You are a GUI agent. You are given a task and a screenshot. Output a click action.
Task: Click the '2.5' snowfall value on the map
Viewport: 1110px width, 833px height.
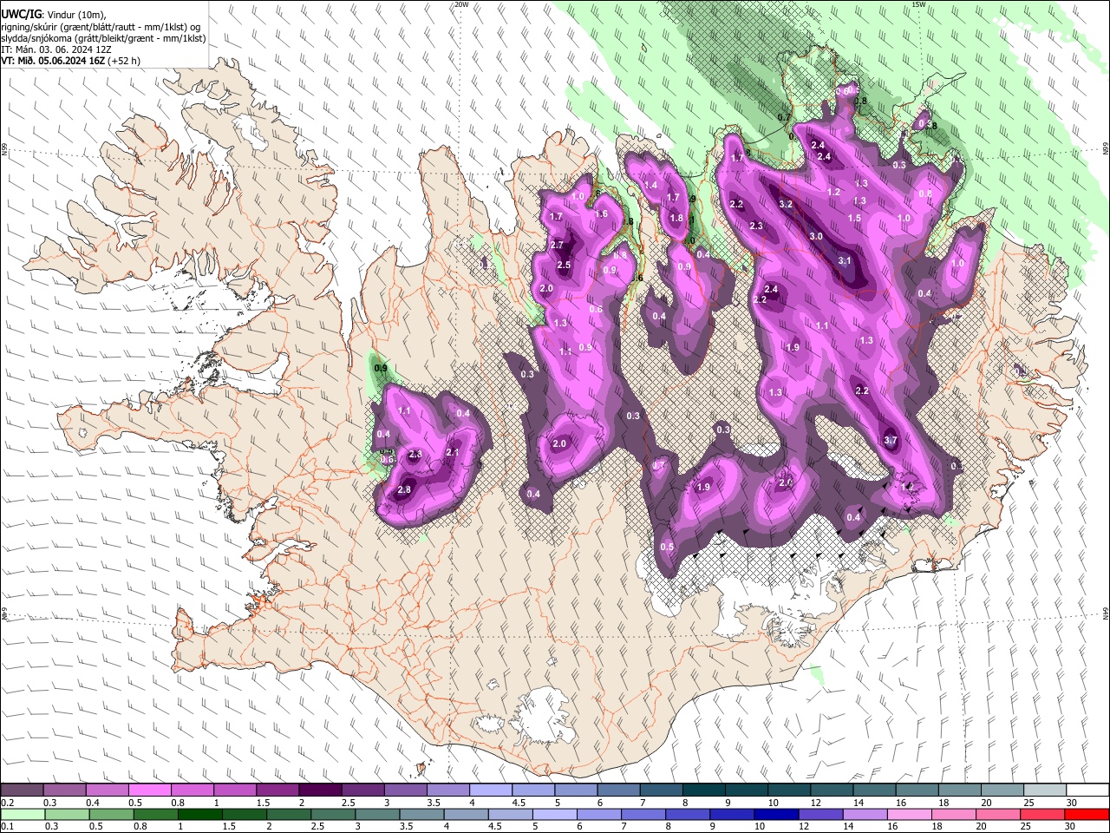coord(563,266)
